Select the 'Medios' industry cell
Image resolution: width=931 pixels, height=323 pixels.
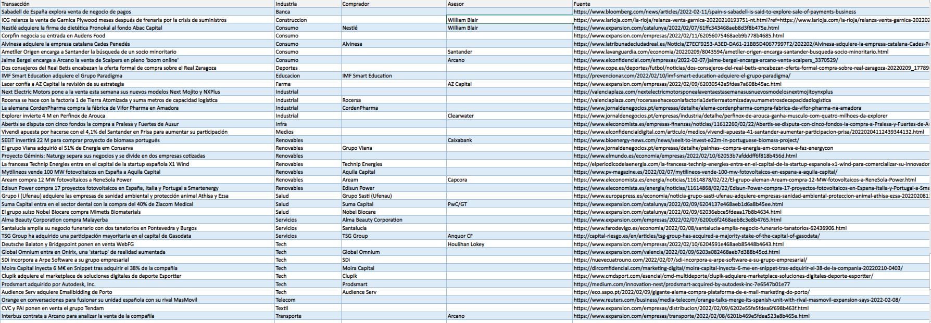pyautogui.click(x=308, y=132)
